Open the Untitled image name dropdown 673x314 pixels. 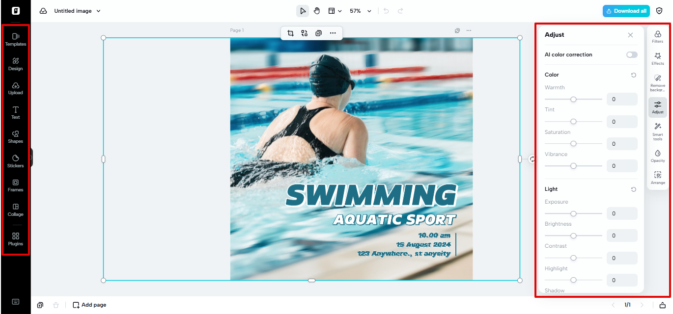(x=77, y=11)
